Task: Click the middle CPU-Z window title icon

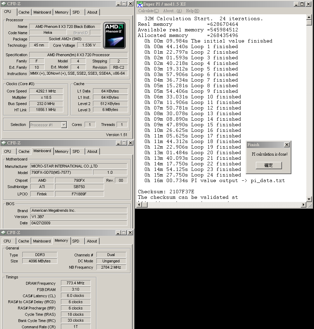Action: pos(4,143)
